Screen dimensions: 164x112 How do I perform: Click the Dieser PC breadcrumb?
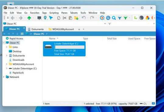39,34
